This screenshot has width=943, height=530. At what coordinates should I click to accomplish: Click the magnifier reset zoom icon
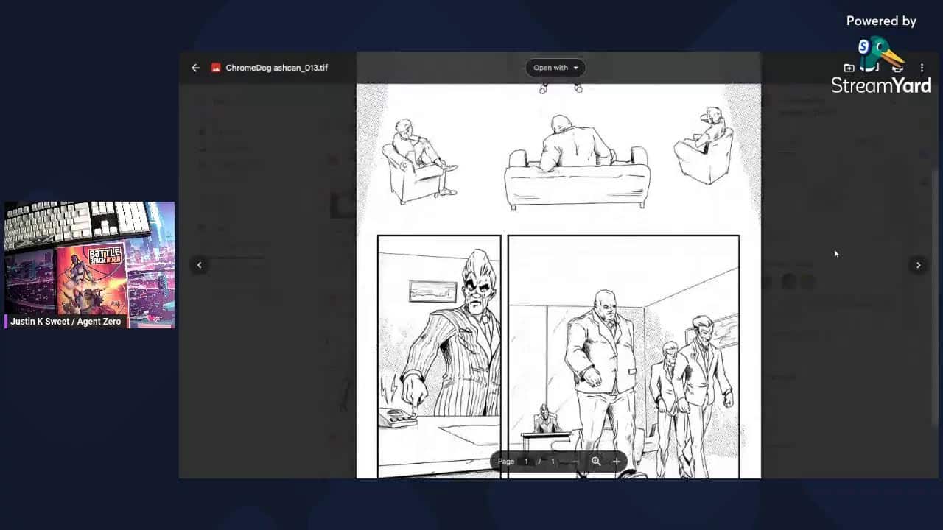(596, 462)
